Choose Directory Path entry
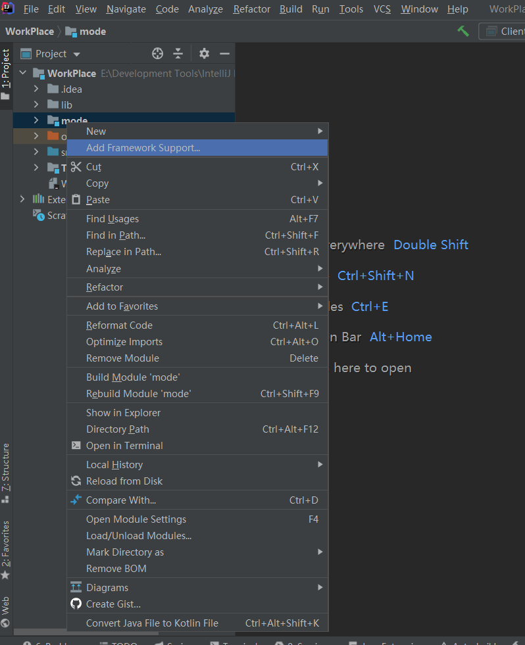Screen dimensions: 525x645 [197, 429]
